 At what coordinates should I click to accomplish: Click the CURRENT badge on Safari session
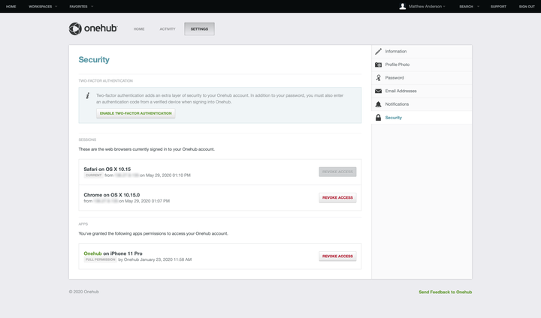(93, 175)
